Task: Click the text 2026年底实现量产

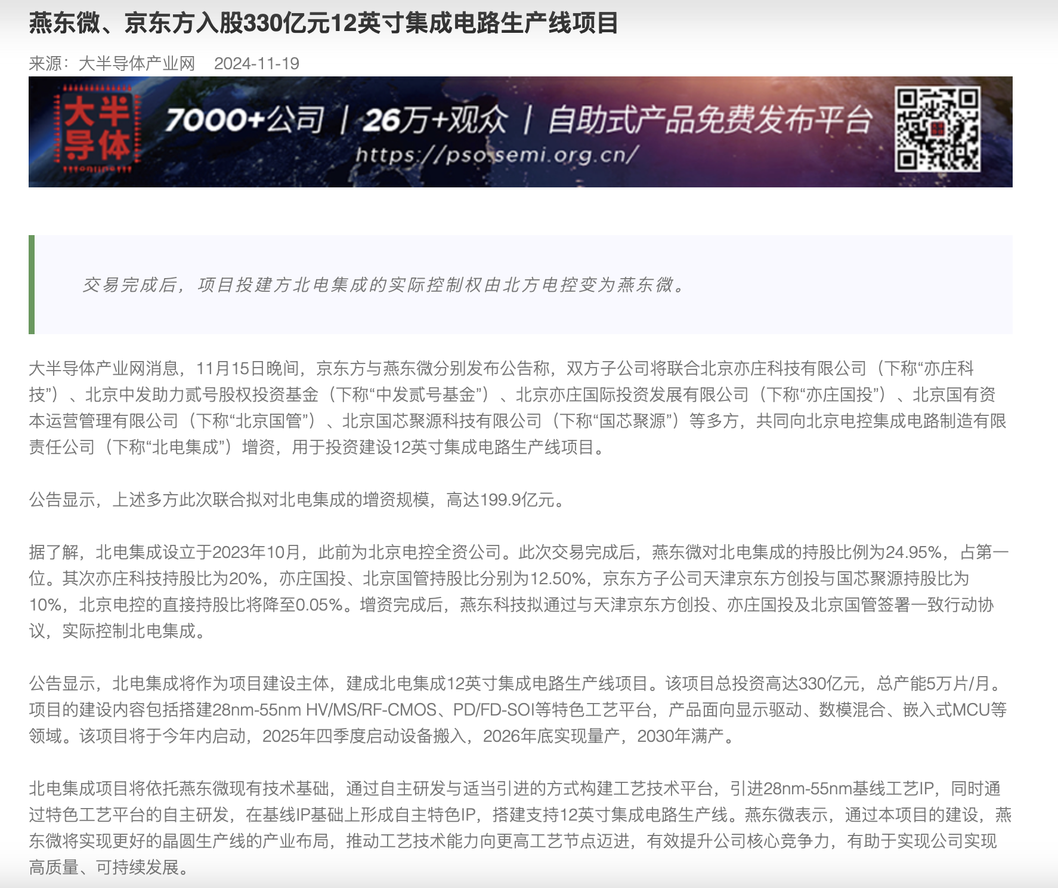Action: click(x=552, y=736)
